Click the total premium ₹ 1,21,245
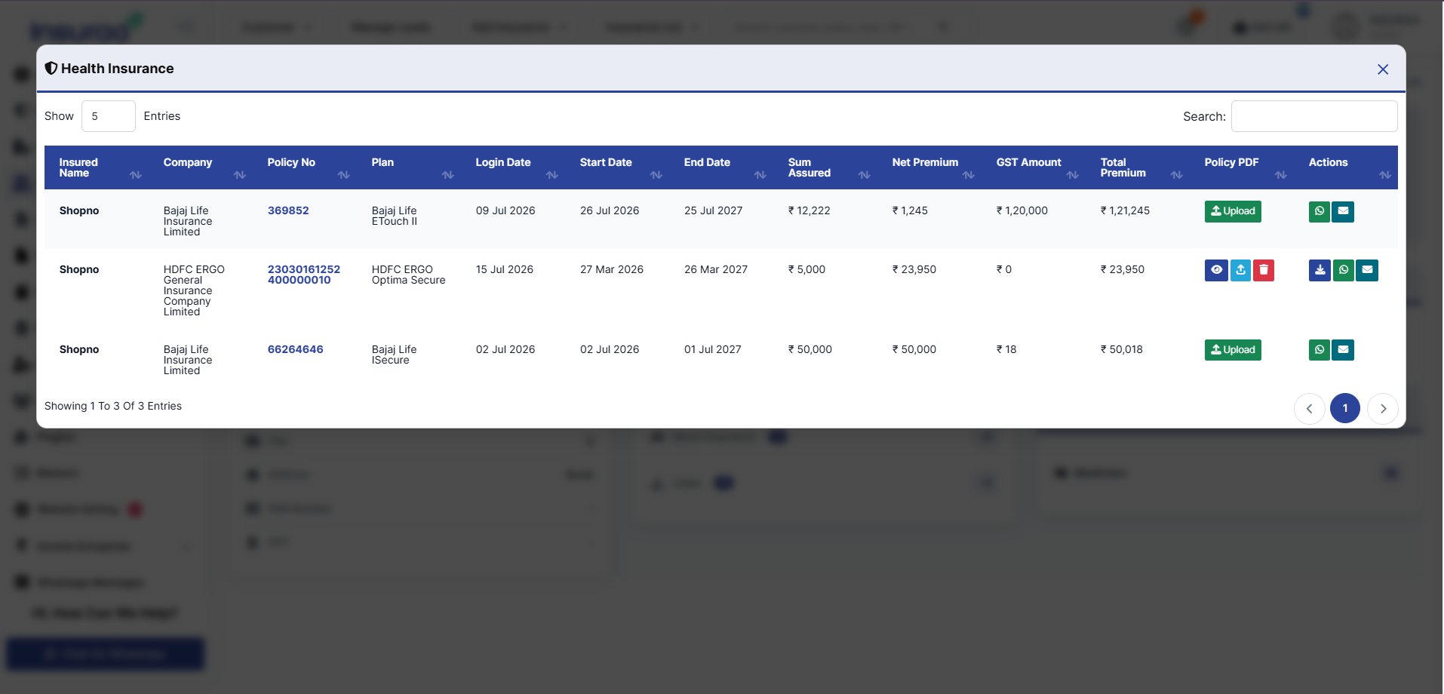 (1125, 210)
